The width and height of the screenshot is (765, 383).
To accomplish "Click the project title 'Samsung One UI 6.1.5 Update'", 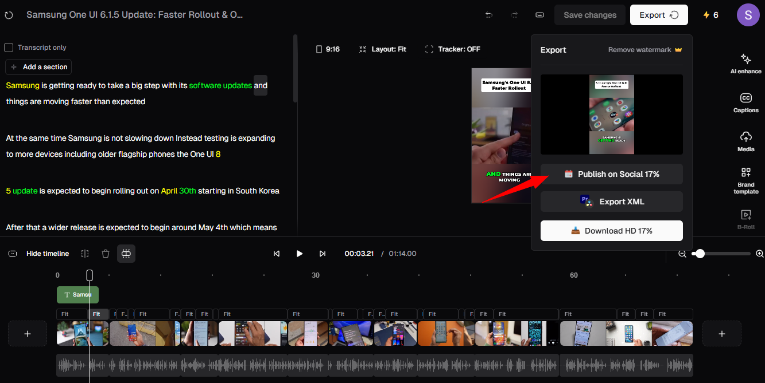I will pos(134,15).
